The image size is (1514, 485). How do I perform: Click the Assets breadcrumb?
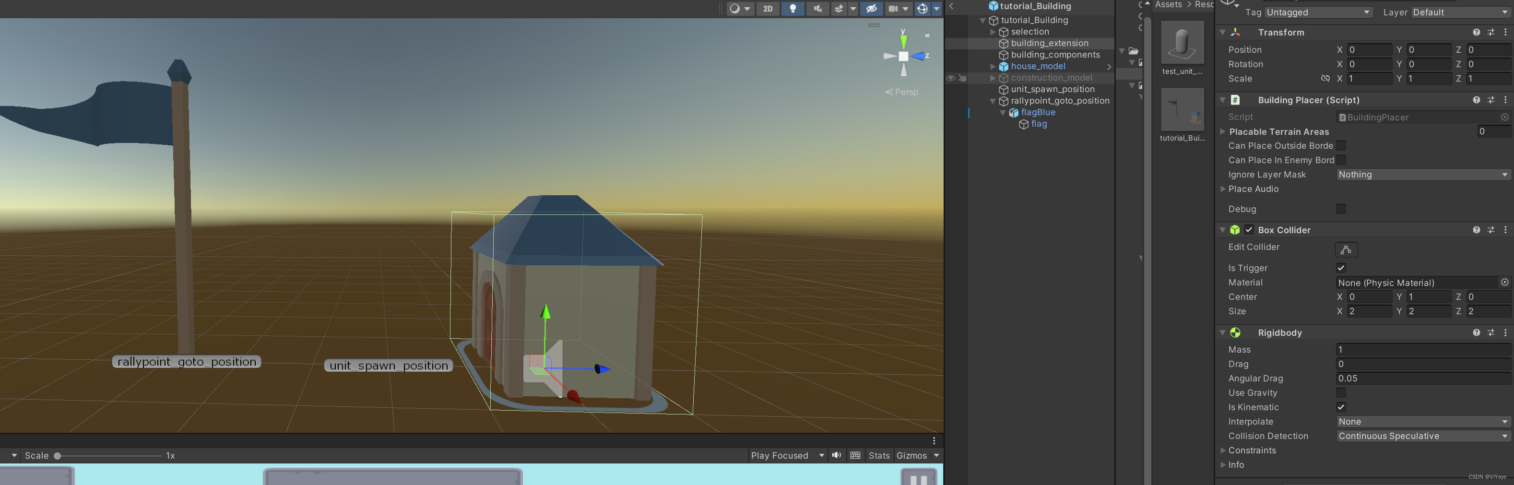(x=1168, y=4)
